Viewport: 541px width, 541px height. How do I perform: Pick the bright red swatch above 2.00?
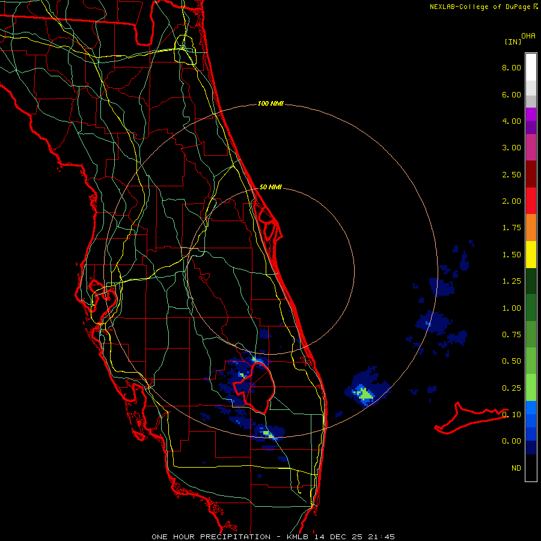[531, 201]
